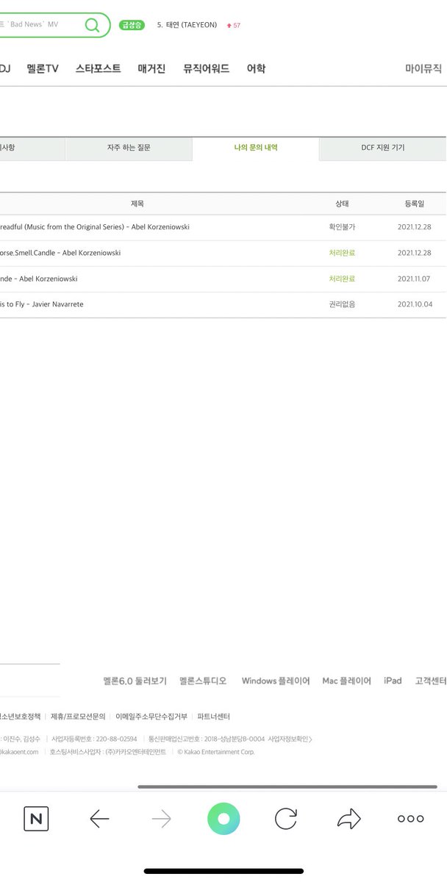Open 멜론6.0 둘러보기 link

(x=135, y=681)
